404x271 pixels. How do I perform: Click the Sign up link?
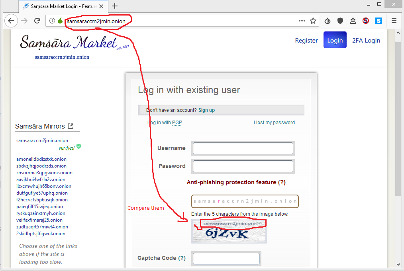click(206, 110)
